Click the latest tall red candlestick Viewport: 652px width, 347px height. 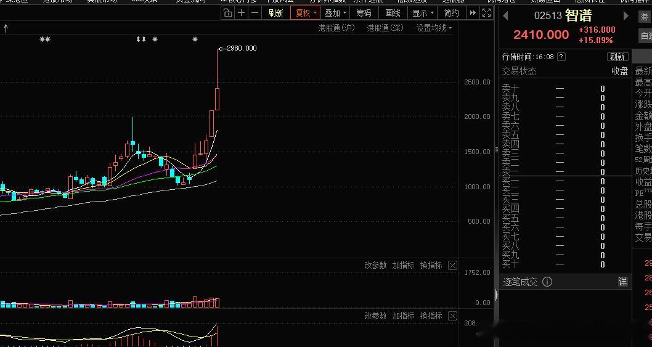(x=217, y=99)
